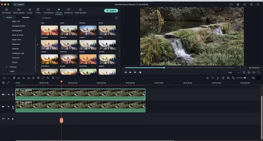Click the preview volume speaker icon
Screen dimensions: 263x141
point(254,72)
